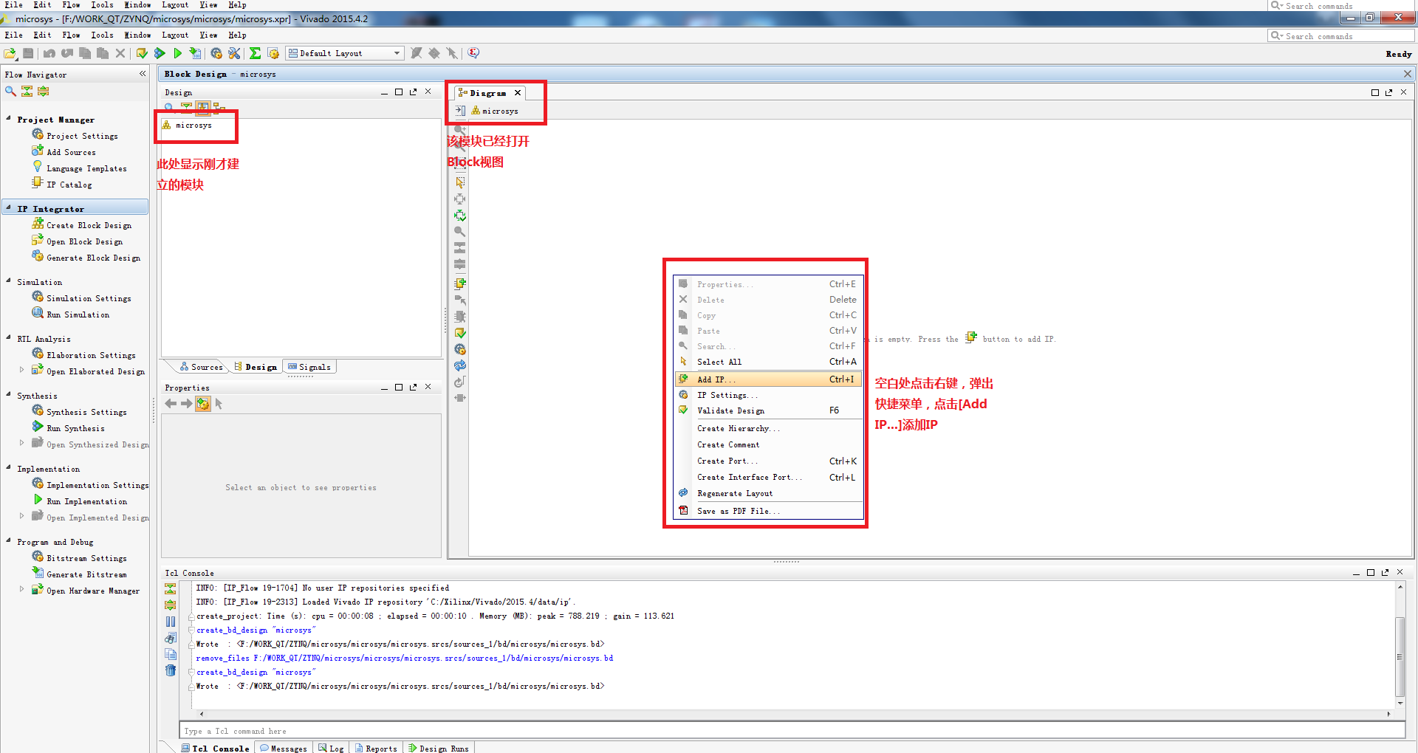The width and height of the screenshot is (1418, 753).
Task: Clear Tcl Console with trash icon
Action: (x=171, y=670)
